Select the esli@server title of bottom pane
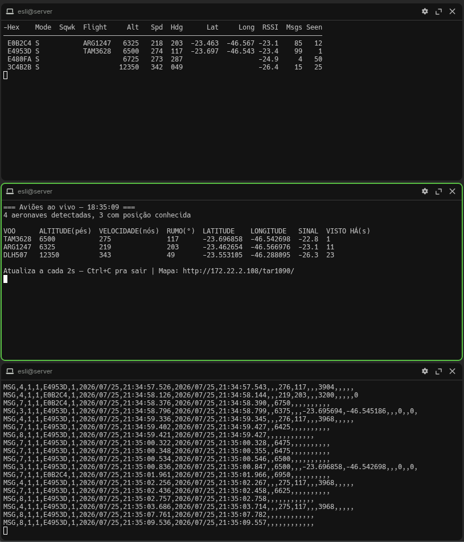Viewport: 464px width, 542px height. [x=35, y=371]
